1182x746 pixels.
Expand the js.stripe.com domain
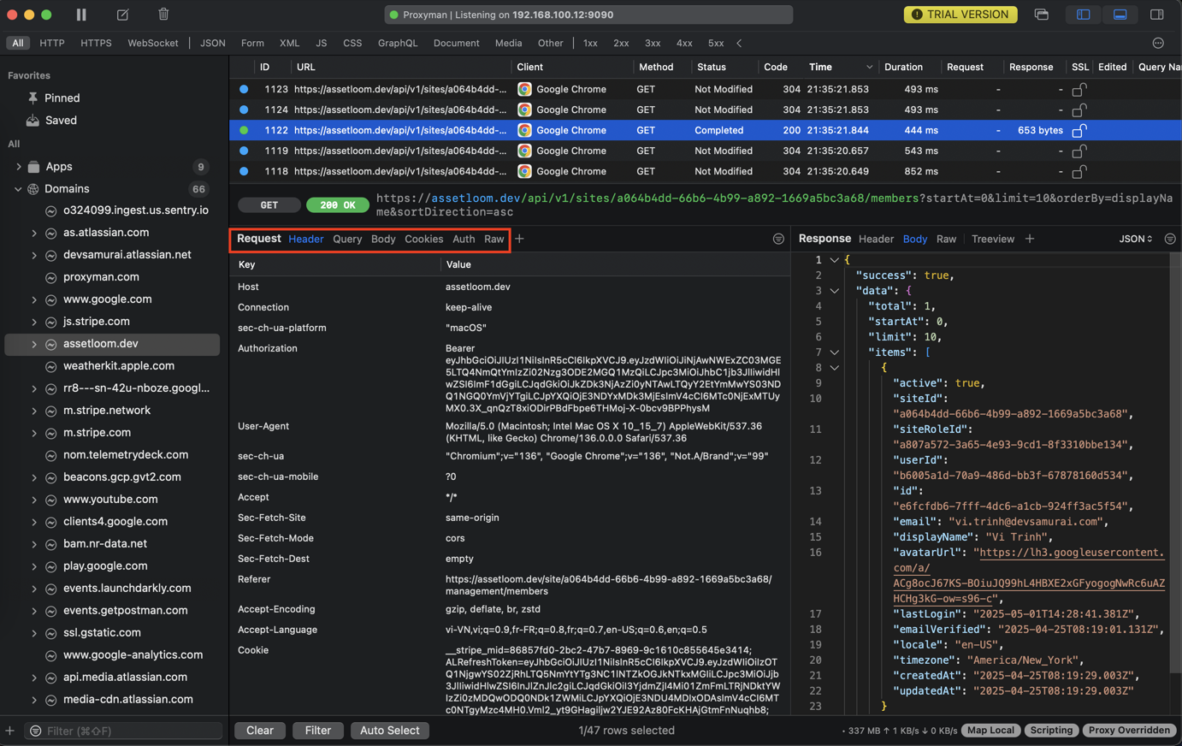pyautogui.click(x=34, y=322)
